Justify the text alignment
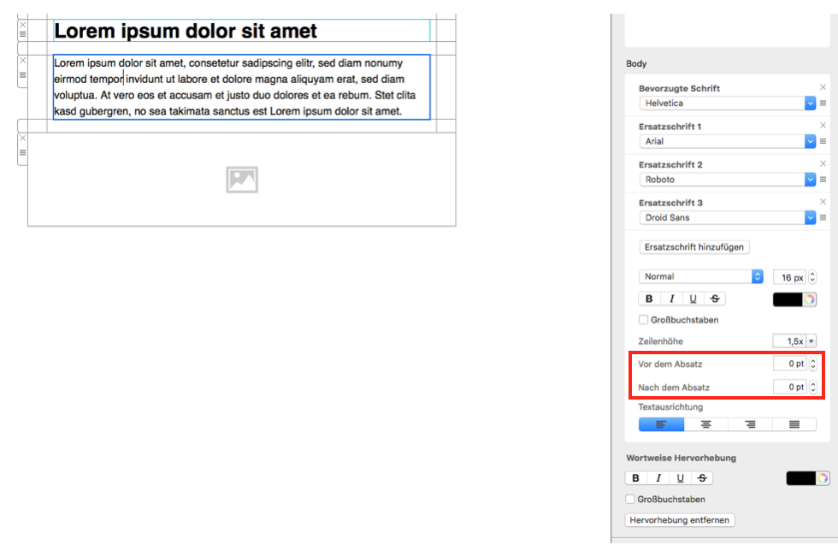Screen dimensions: 838x545 (794, 424)
